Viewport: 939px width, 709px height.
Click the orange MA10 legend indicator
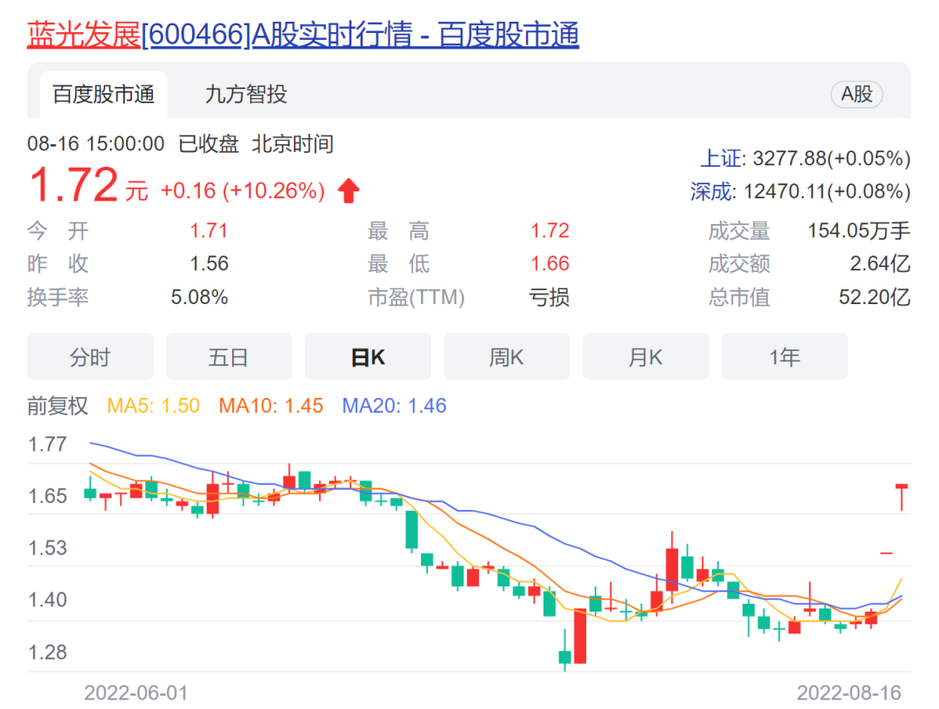click(x=270, y=406)
